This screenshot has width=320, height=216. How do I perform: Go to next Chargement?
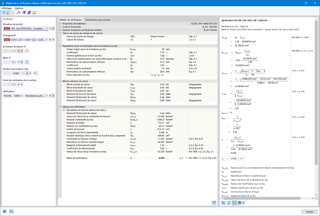point(53,40)
